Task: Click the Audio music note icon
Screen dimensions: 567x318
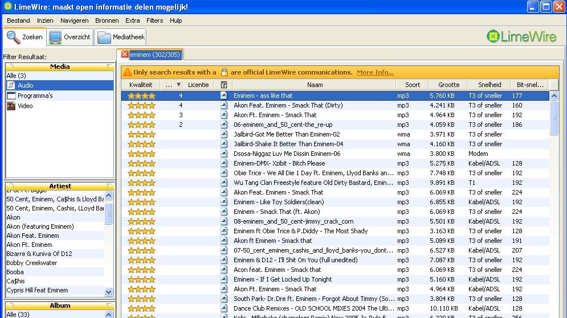Action: pyautogui.click(x=11, y=85)
